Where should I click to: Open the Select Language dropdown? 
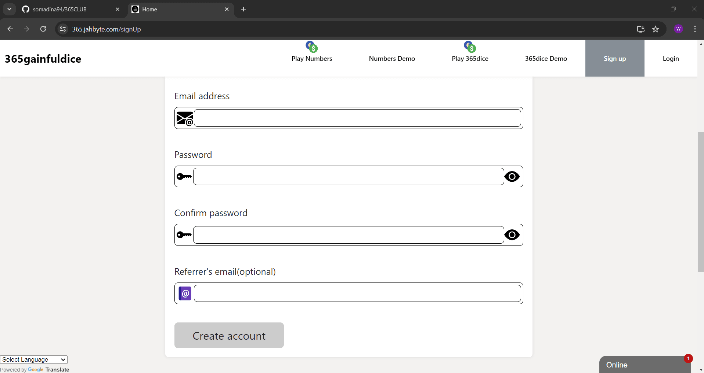(x=34, y=359)
